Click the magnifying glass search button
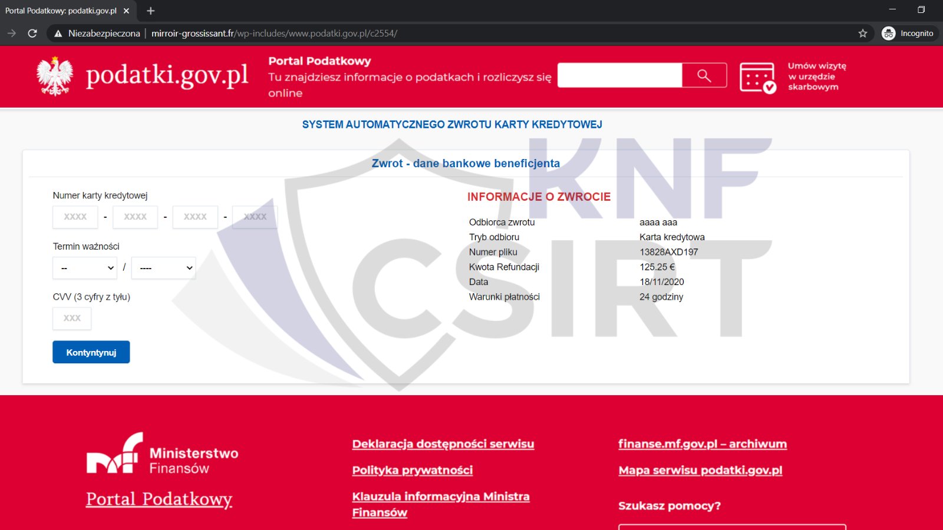Image resolution: width=943 pixels, height=530 pixels. tap(704, 75)
